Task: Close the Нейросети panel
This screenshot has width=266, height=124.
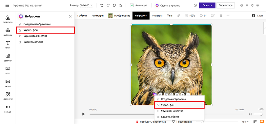Action: pyautogui.click(x=70, y=16)
